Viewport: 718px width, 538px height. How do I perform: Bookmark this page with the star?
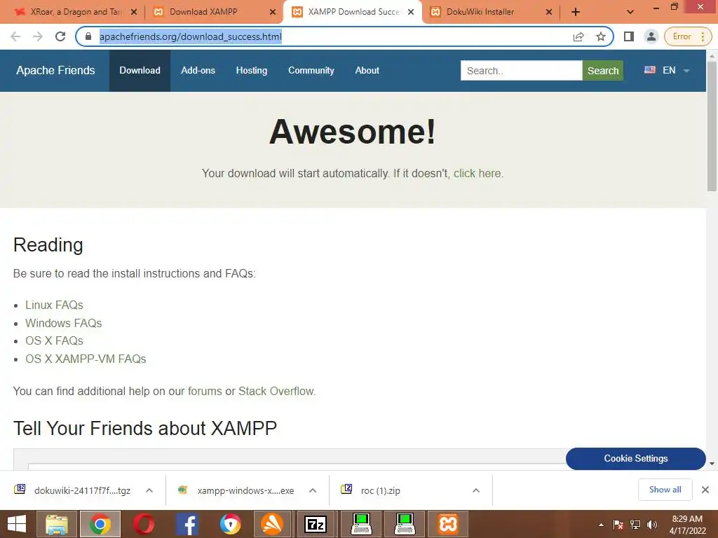point(601,36)
